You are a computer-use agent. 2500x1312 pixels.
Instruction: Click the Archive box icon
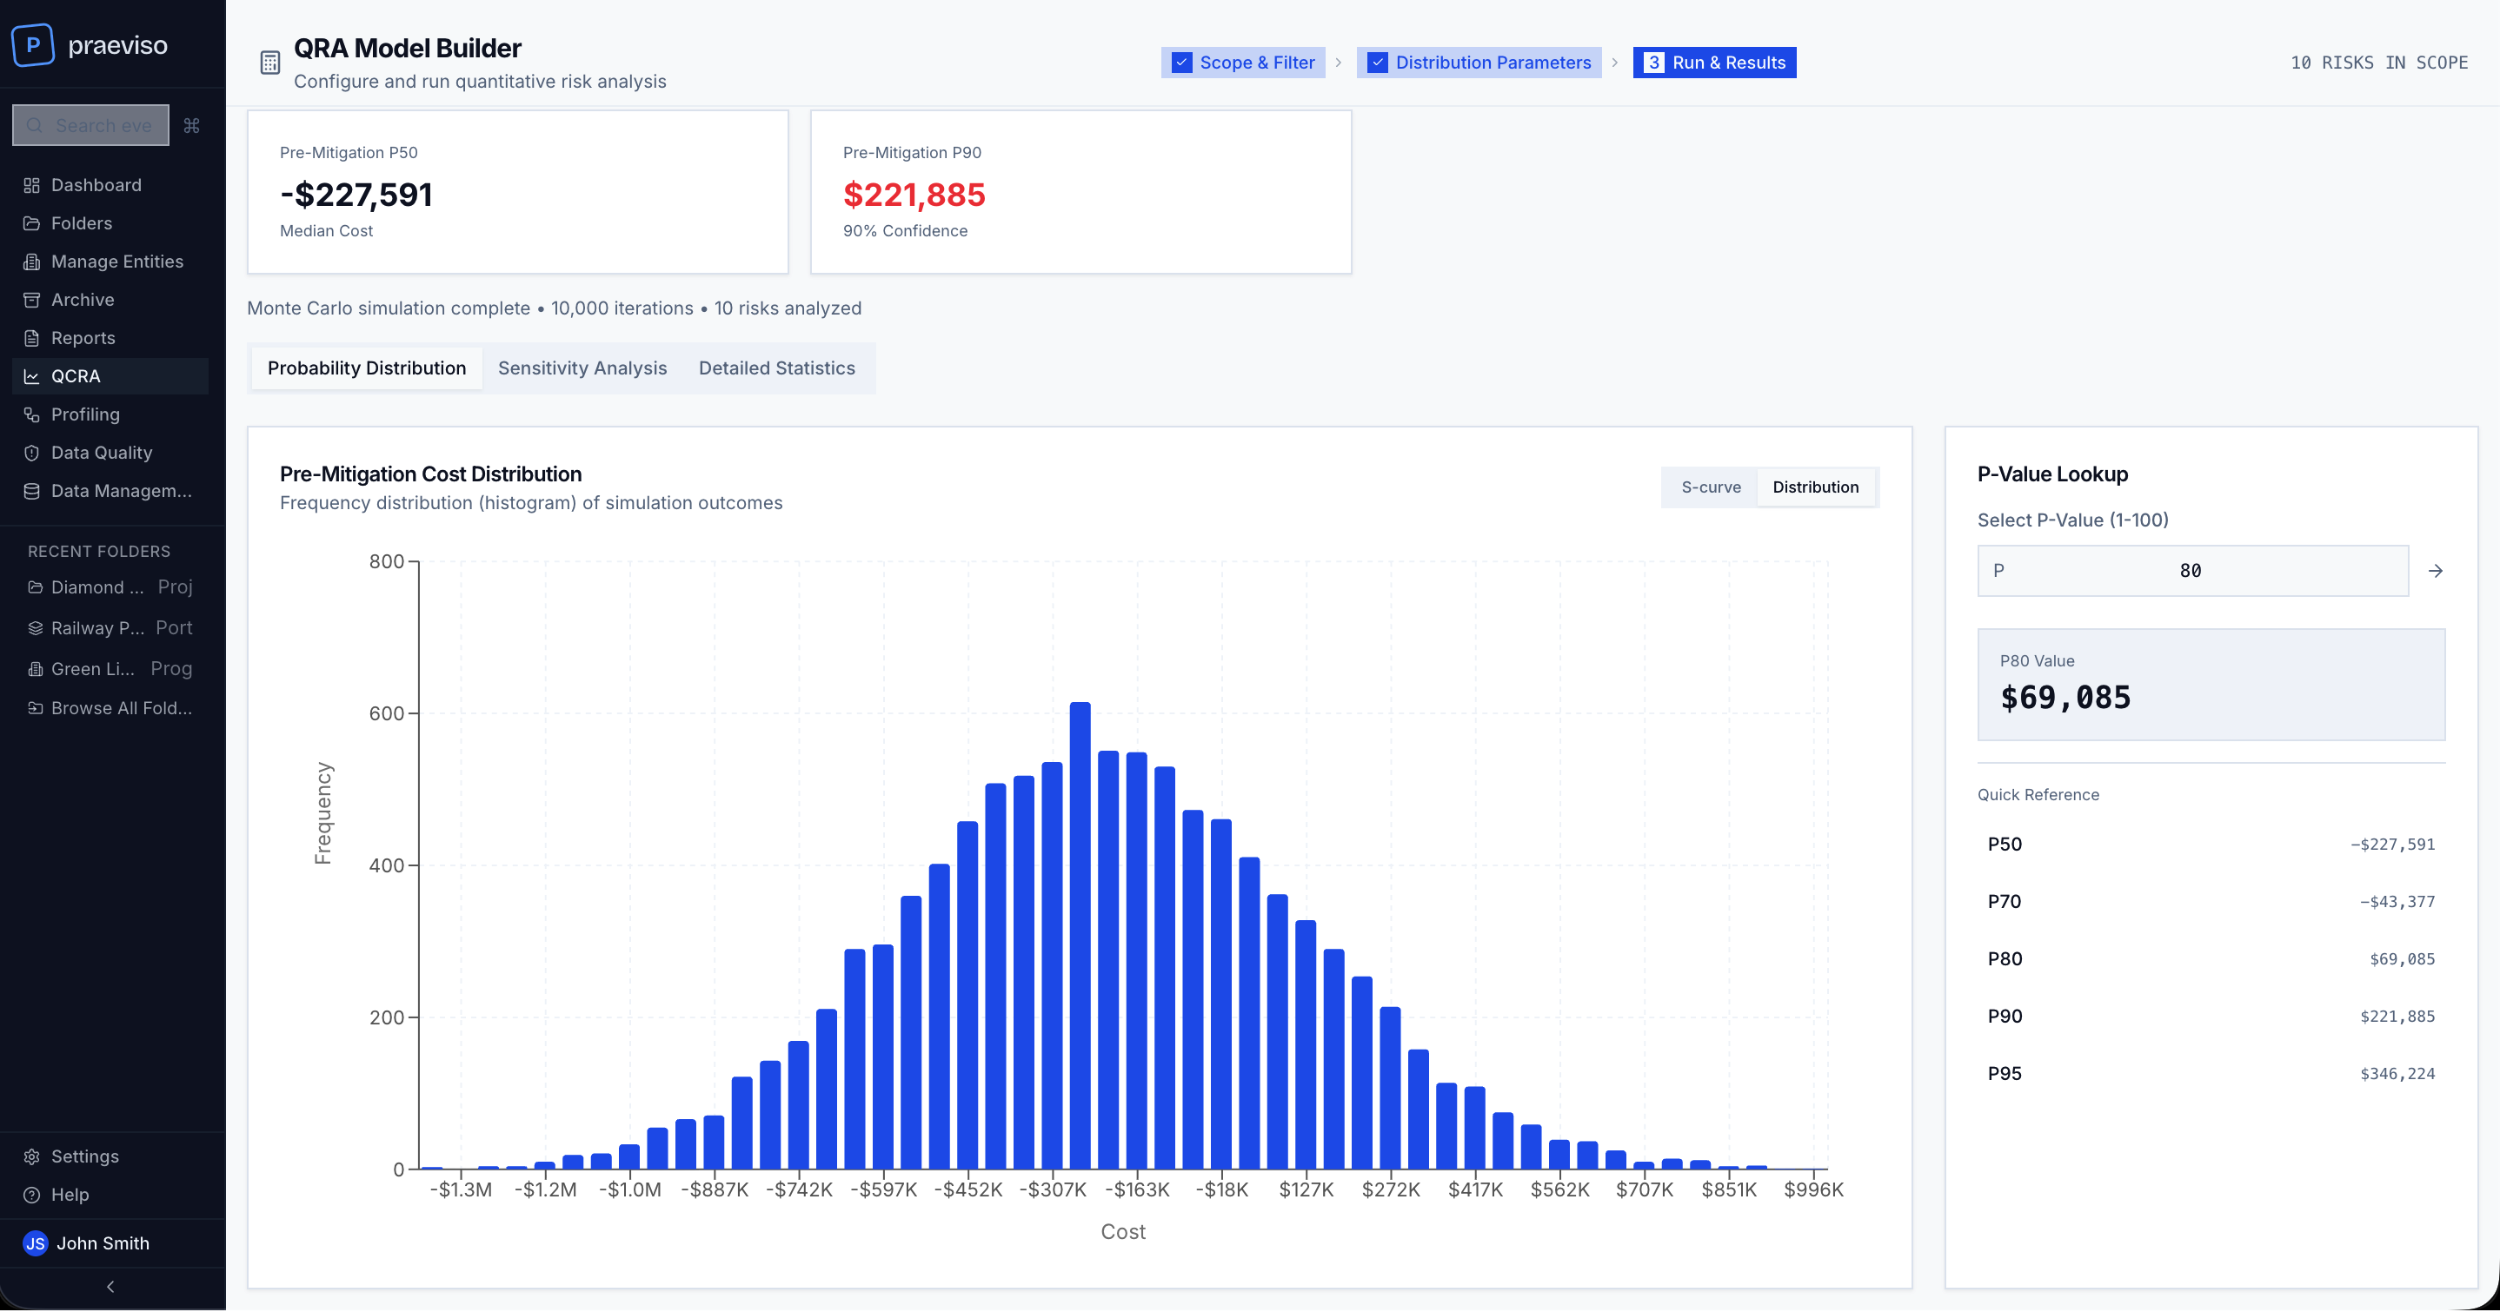32,300
